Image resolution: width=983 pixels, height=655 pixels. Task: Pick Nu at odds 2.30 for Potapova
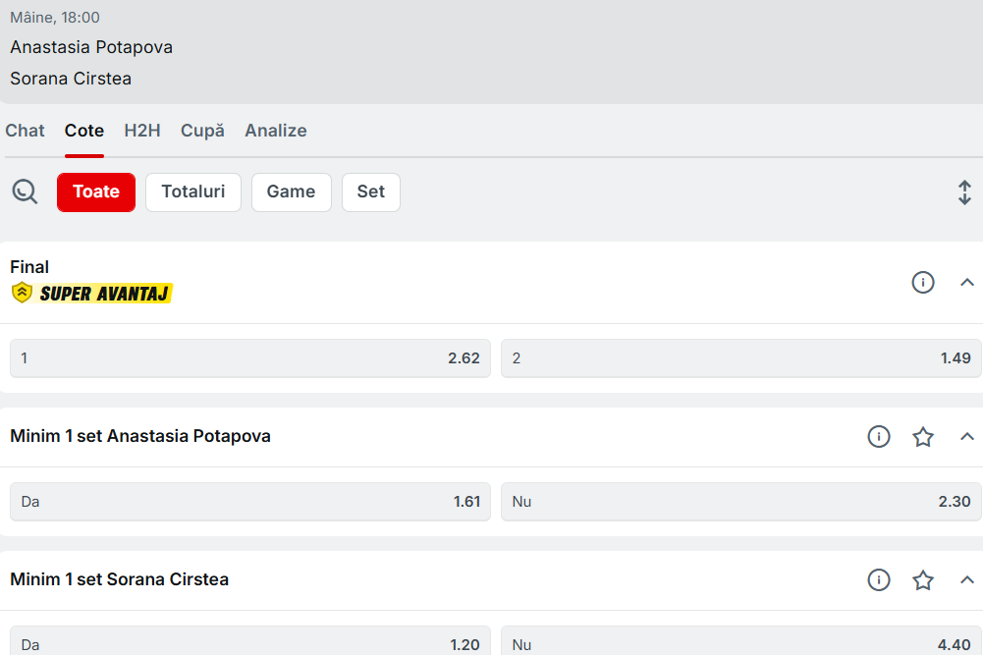[740, 501]
